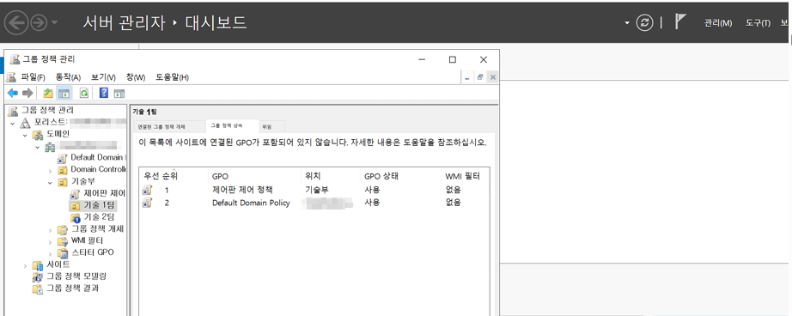Image resolution: width=792 pixels, height=316 pixels.
Task: Open the 창(W) menu
Action: click(136, 77)
